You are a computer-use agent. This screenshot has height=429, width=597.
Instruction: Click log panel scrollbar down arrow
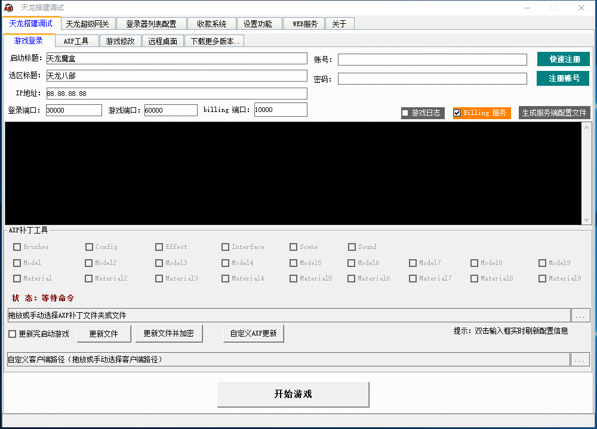586,220
